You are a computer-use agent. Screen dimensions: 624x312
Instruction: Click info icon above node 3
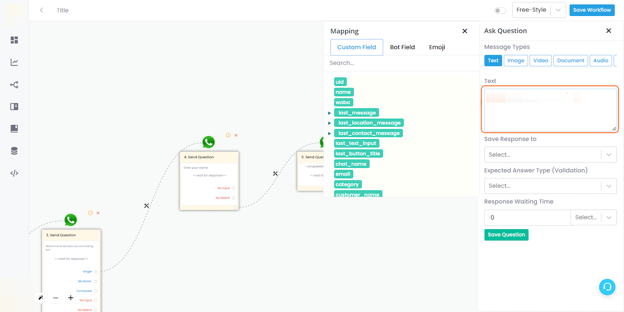click(90, 213)
